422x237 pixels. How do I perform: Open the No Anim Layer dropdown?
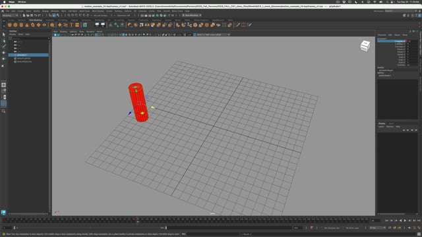tap(353, 228)
